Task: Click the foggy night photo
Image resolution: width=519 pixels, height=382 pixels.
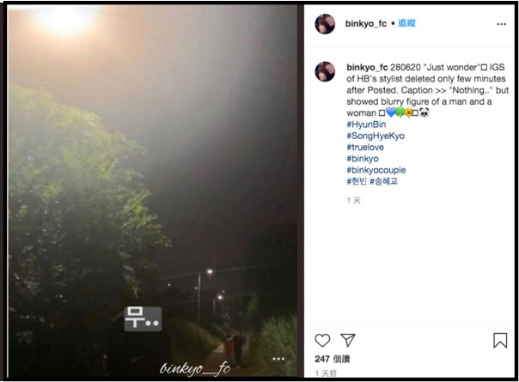Action: 152,191
